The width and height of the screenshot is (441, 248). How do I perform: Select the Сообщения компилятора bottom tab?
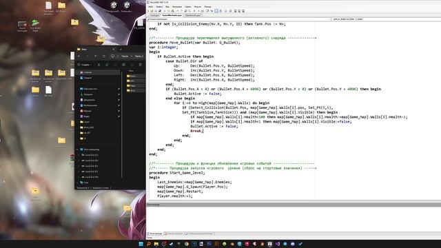pyautogui.click(x=199, y=234)
